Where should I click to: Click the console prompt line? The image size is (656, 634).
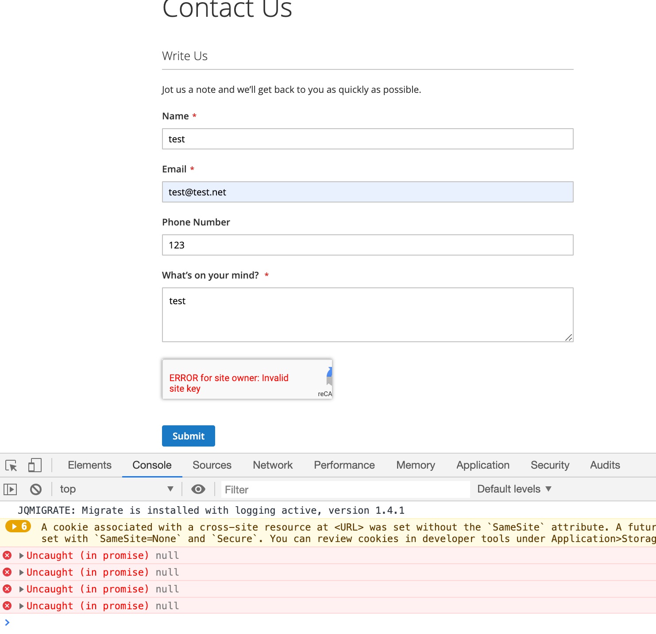(328, 623)
